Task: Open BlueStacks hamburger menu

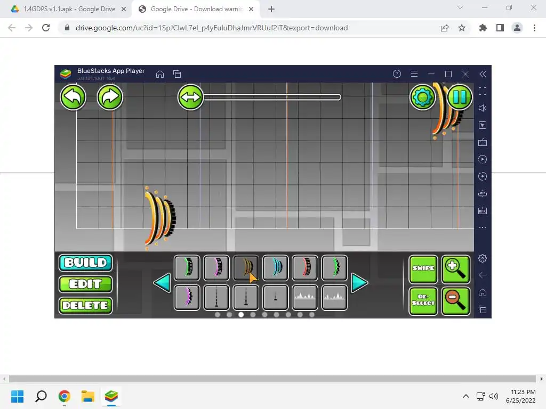Action: 414,73
